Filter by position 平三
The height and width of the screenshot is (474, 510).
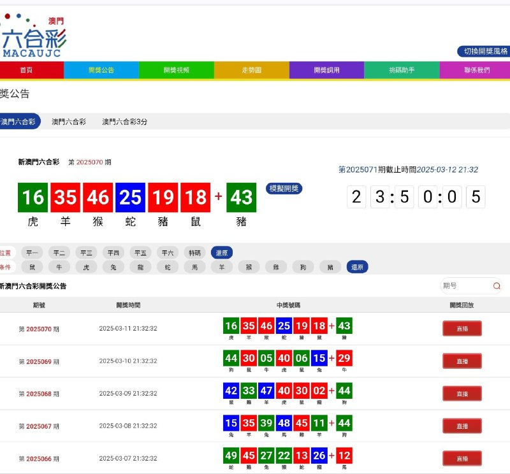tap(86, 252)
